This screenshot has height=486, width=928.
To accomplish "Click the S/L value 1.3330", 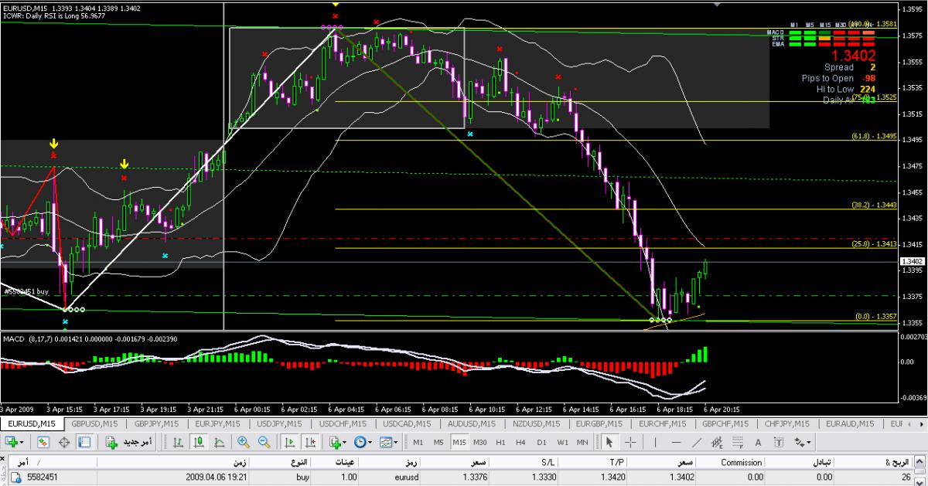I will [546, 478].
